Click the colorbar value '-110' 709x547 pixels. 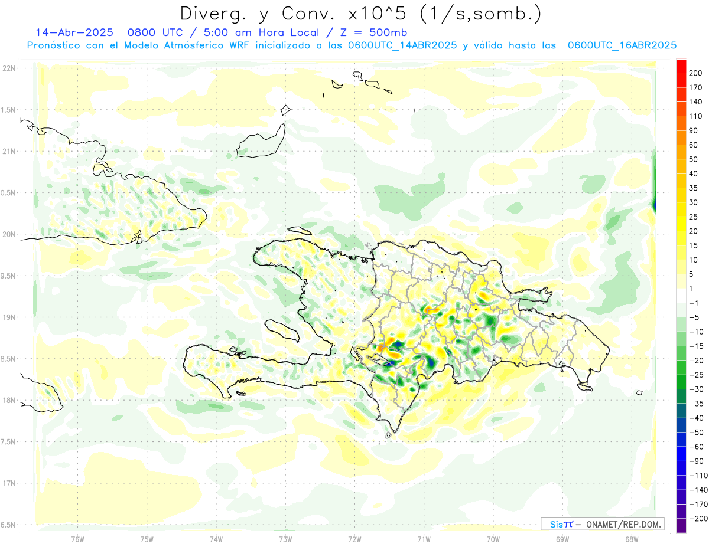[698, 476]
